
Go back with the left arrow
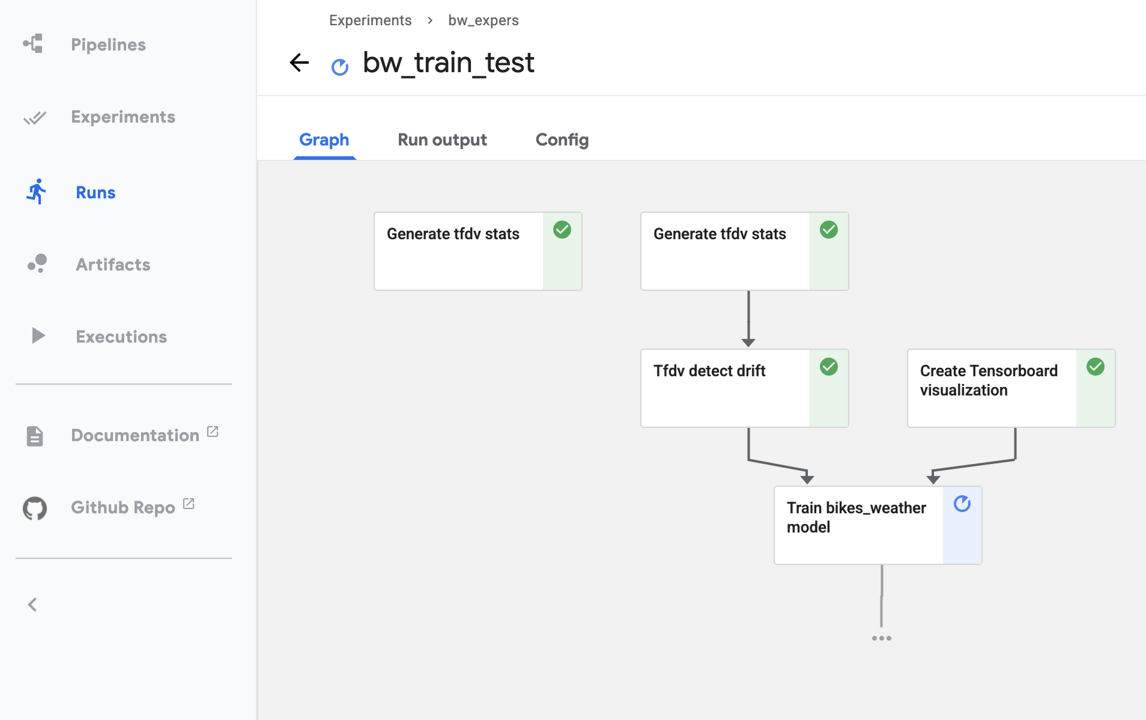[x=299, y=62]
